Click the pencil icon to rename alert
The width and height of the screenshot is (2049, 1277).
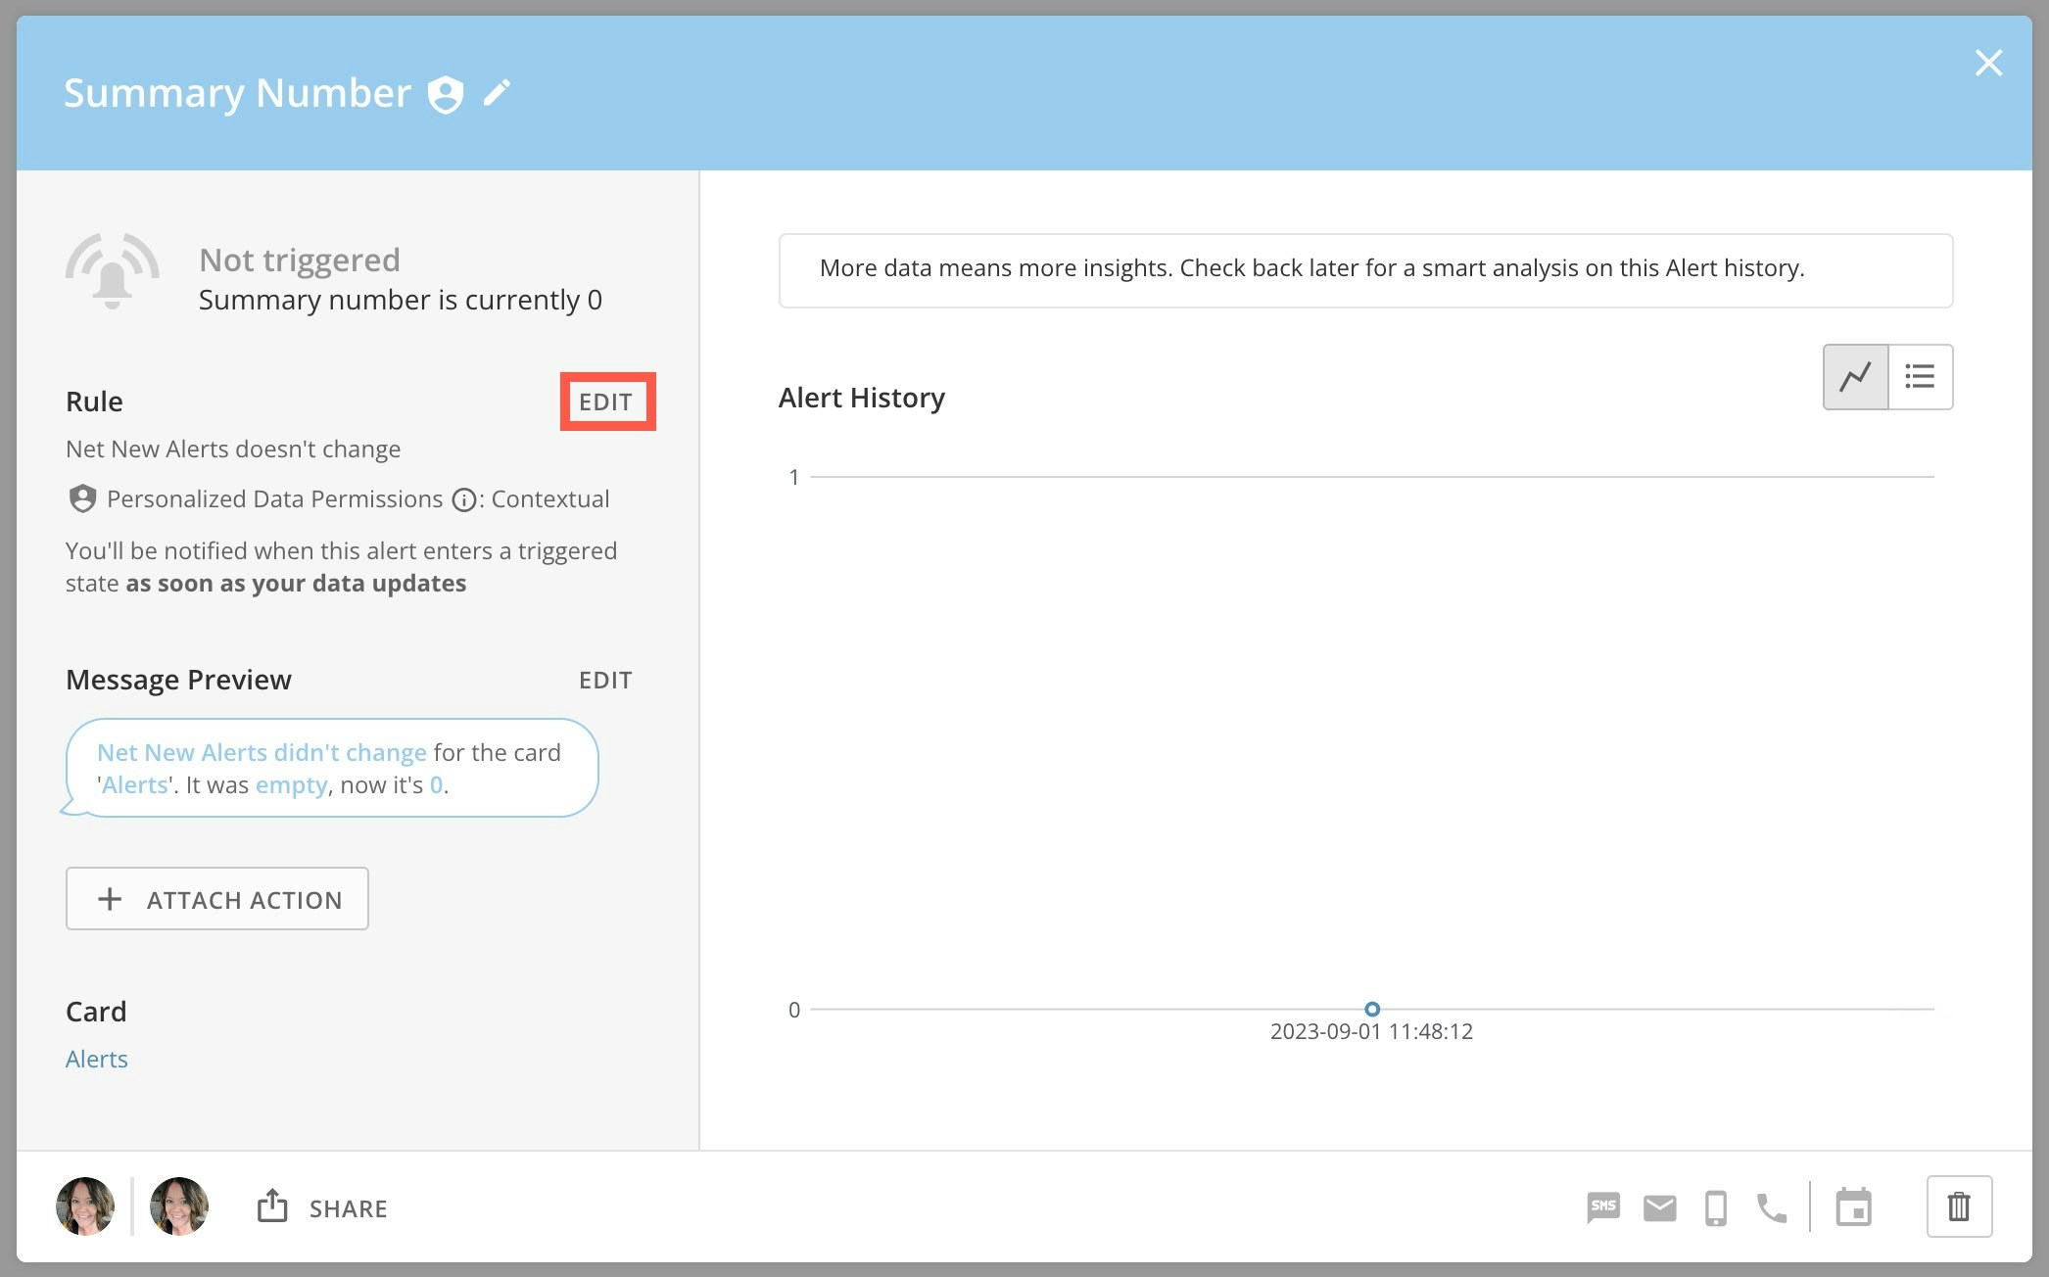click(x=498, y=93)
